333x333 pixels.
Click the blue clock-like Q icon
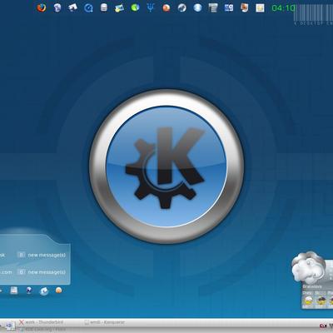(88, 7)
